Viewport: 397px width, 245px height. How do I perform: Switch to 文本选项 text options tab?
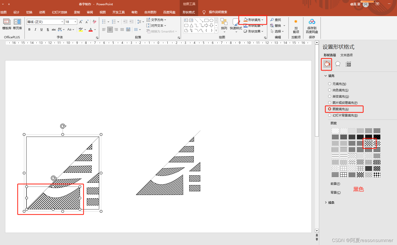pyautogui.click(x=347, y=55)
